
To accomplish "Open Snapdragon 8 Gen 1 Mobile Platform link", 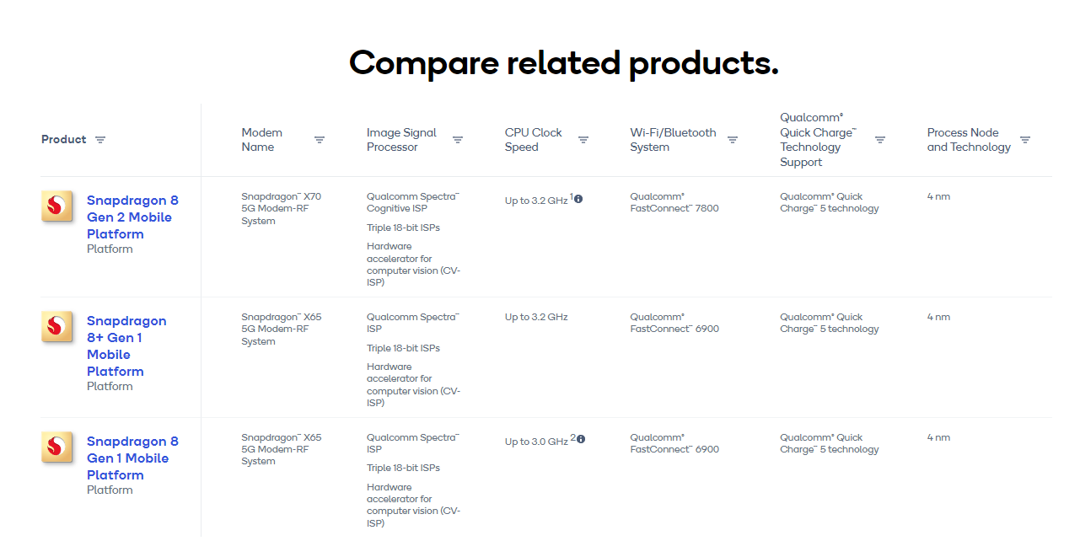I will coord(132,458).
